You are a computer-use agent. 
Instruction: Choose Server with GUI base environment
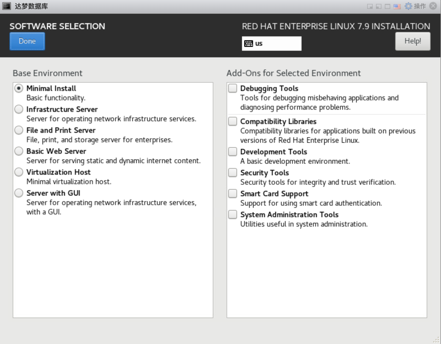click(x=19, y=193)
